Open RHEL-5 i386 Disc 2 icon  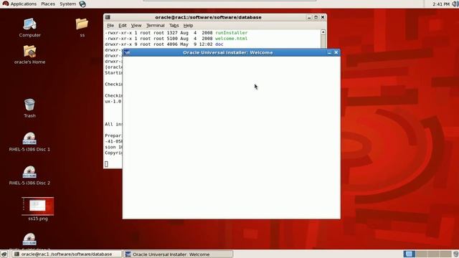pos(29,176)
